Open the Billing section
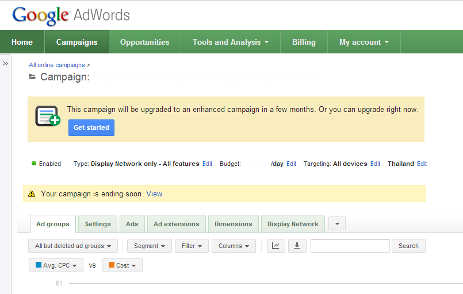This screenshot has height=294, width=463. [304, 42]
